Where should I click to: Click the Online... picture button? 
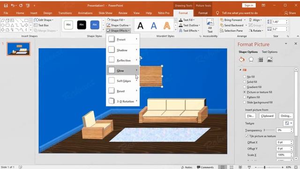coord(286,116)
